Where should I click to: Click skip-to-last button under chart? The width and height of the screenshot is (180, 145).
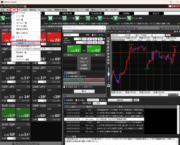tap(177, 95)
